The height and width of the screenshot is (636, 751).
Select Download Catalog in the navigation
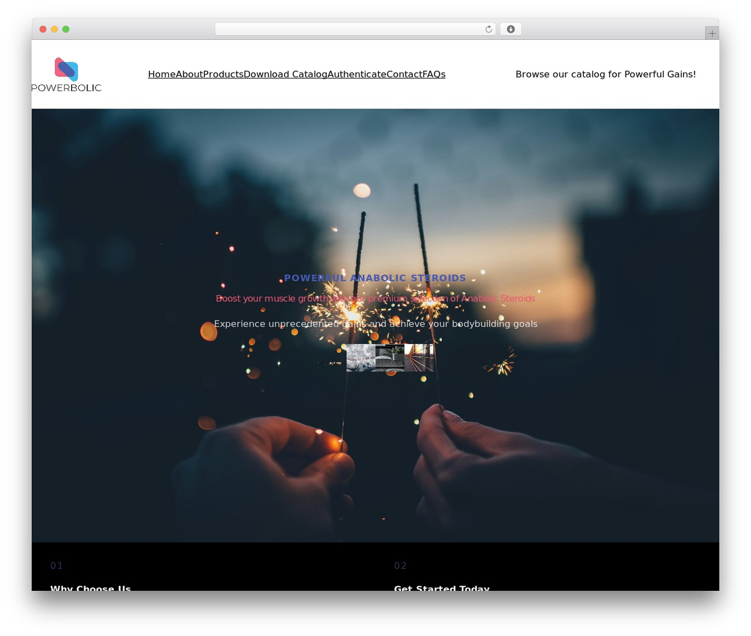(x=285, y=75)
